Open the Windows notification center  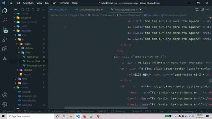pyautogui.click(x=208, y=116)
